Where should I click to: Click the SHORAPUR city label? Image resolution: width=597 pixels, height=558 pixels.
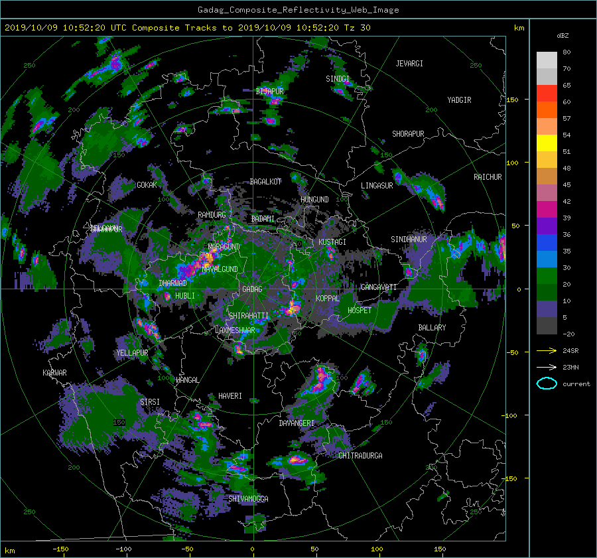[408, 134]
